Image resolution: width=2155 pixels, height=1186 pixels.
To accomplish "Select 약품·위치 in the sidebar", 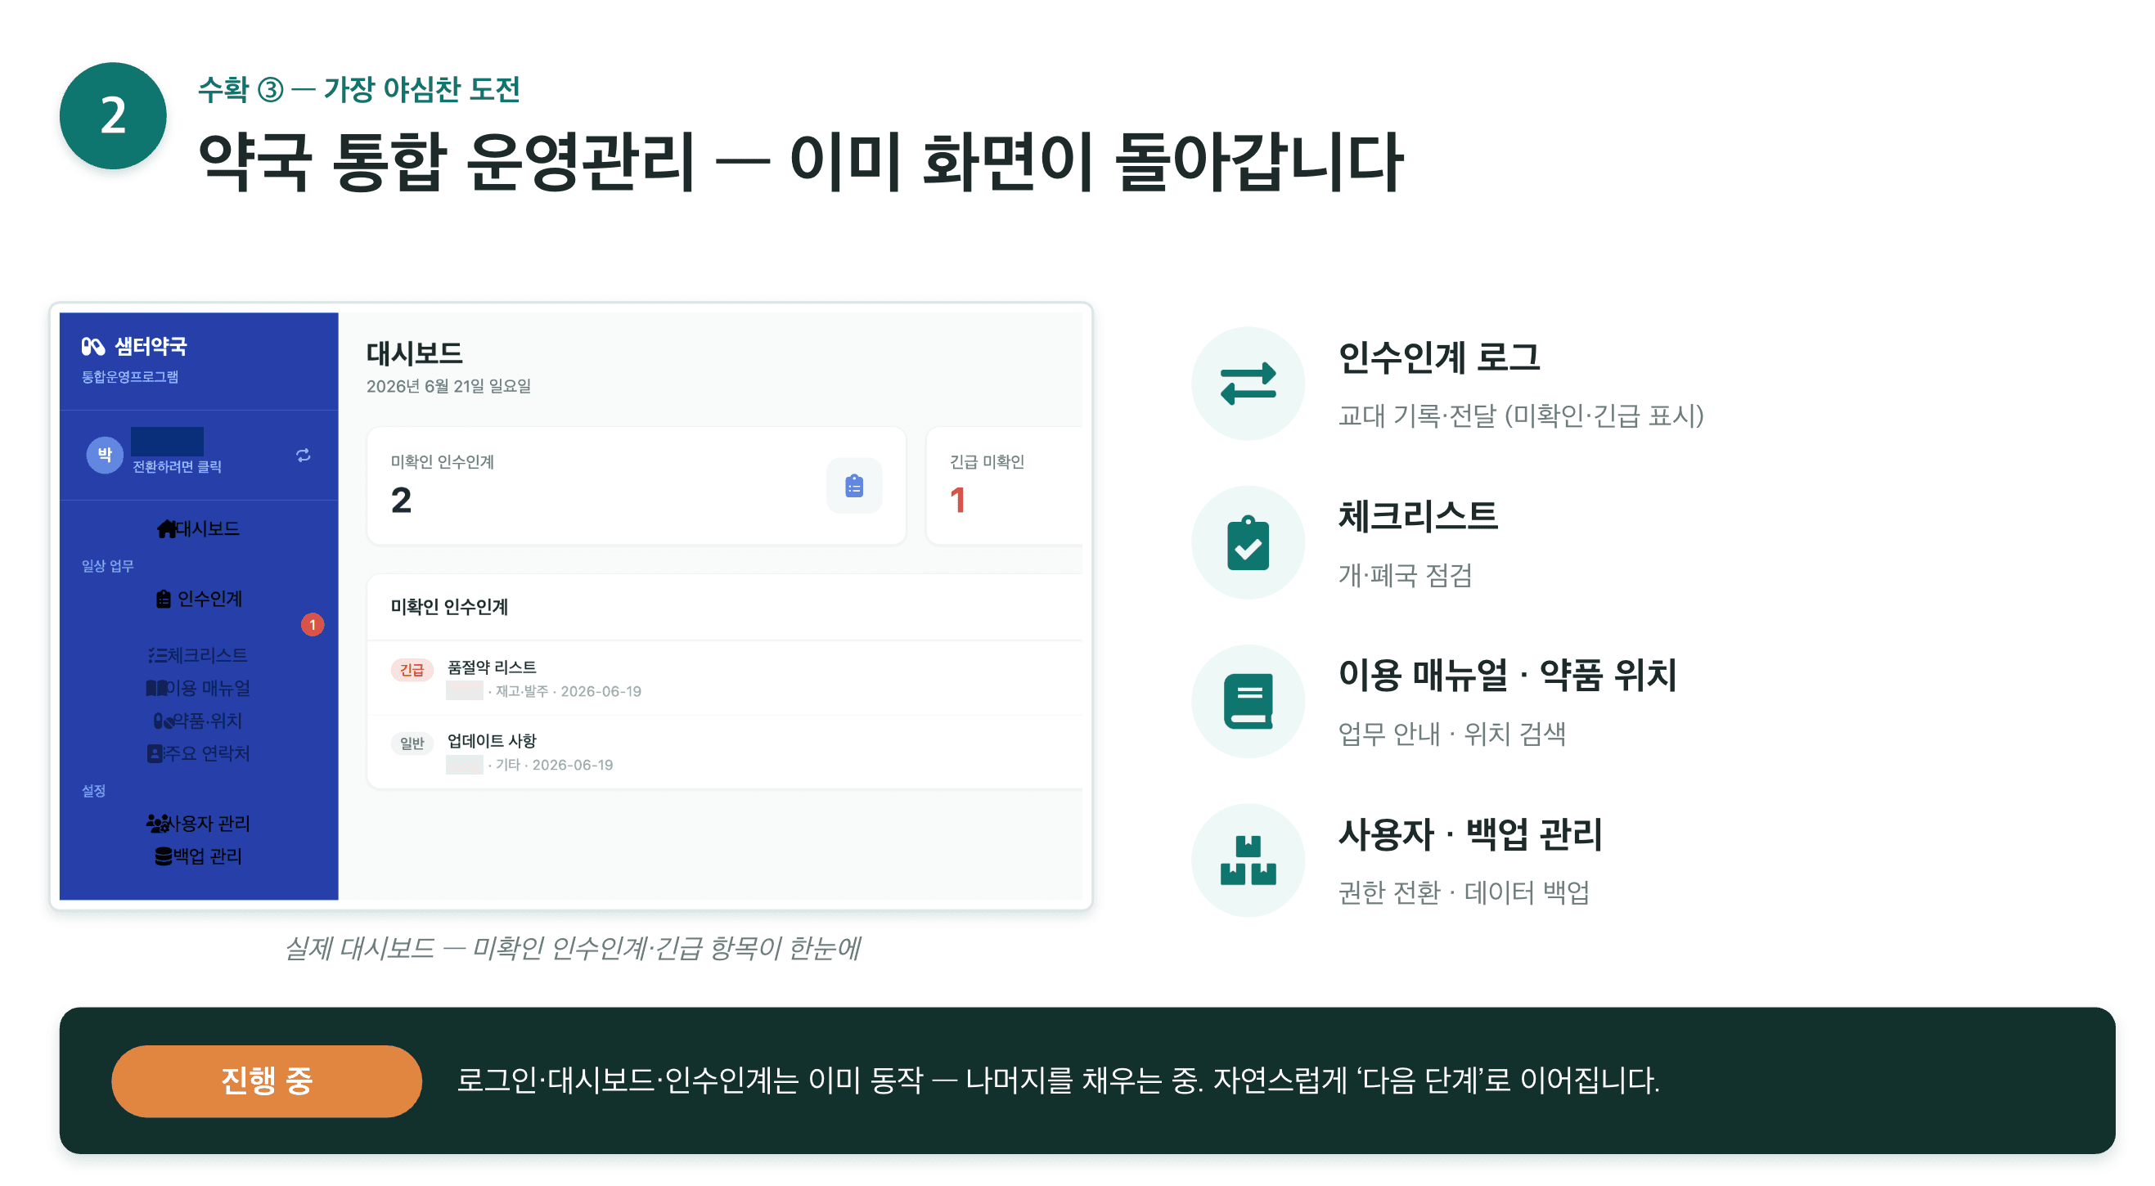I will (198, 720).
